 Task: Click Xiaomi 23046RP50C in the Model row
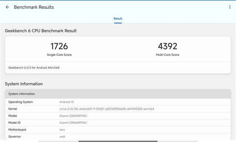[73, 116]
